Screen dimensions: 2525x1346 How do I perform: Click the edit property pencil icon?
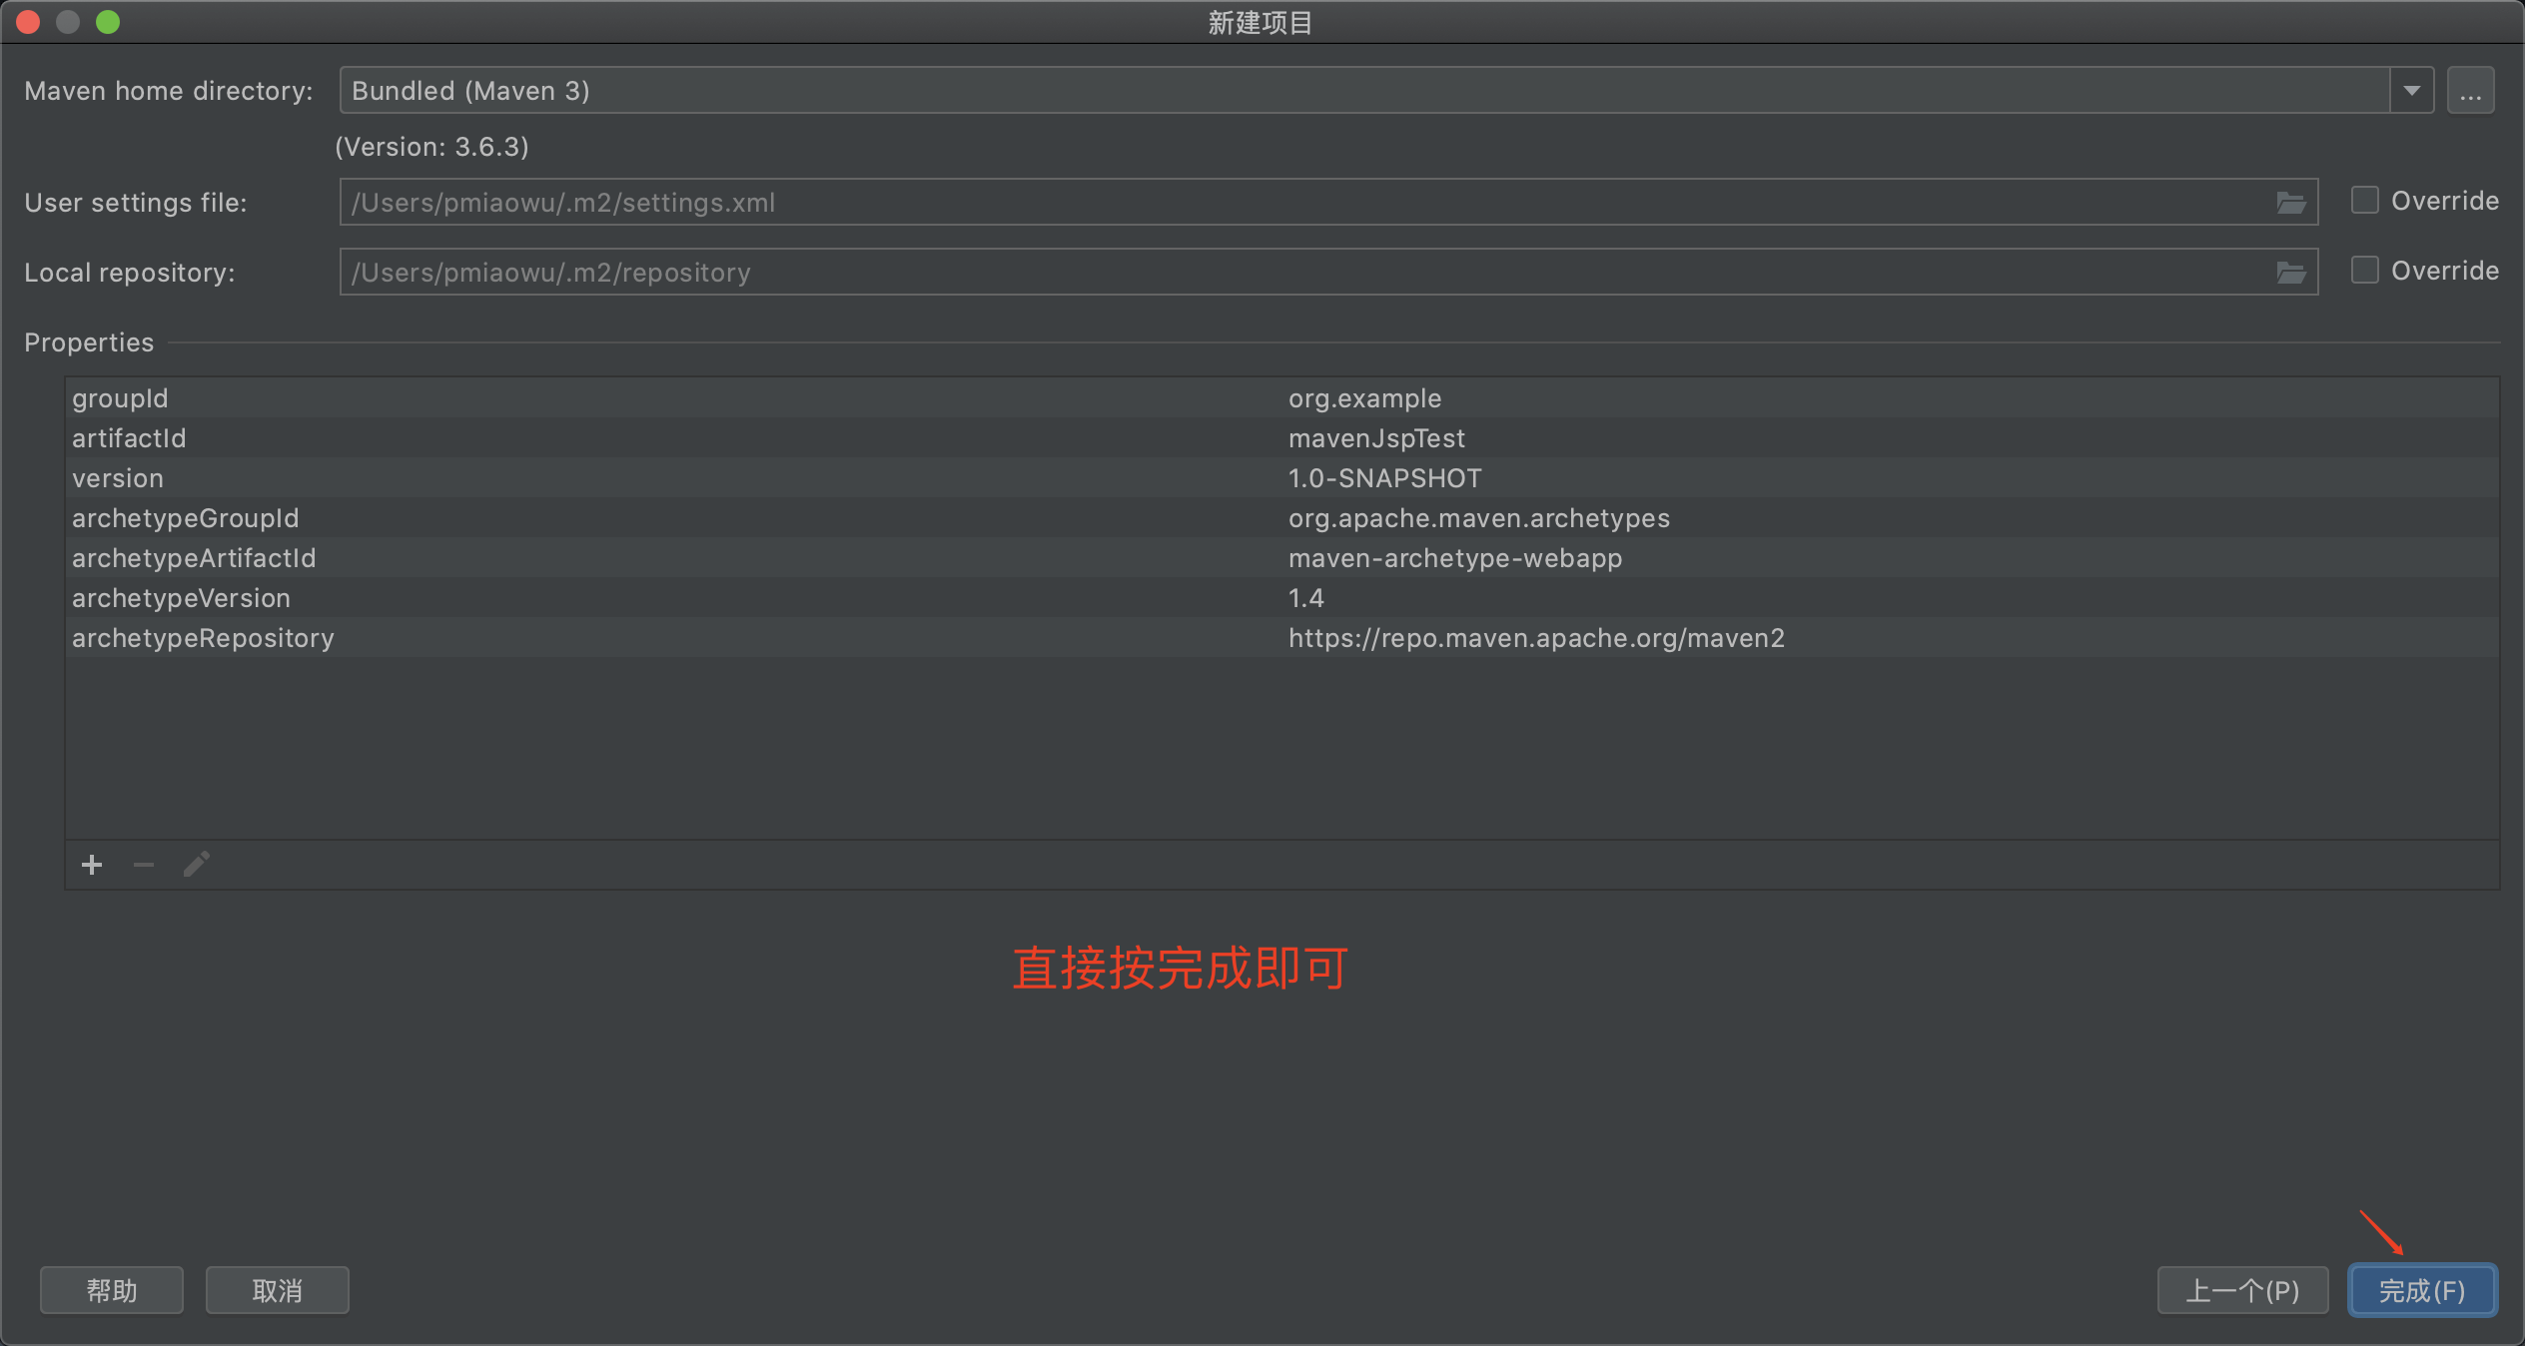pyautogui.click(x=197, y=865)
